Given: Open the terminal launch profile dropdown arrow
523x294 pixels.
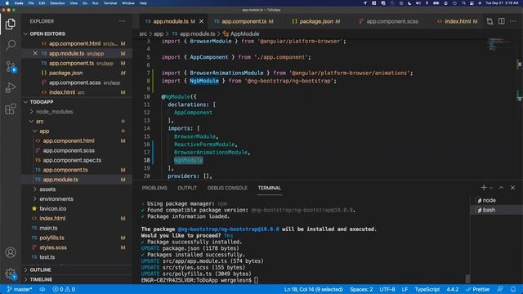Looking at the screenshot, I should tap(491, 188).
